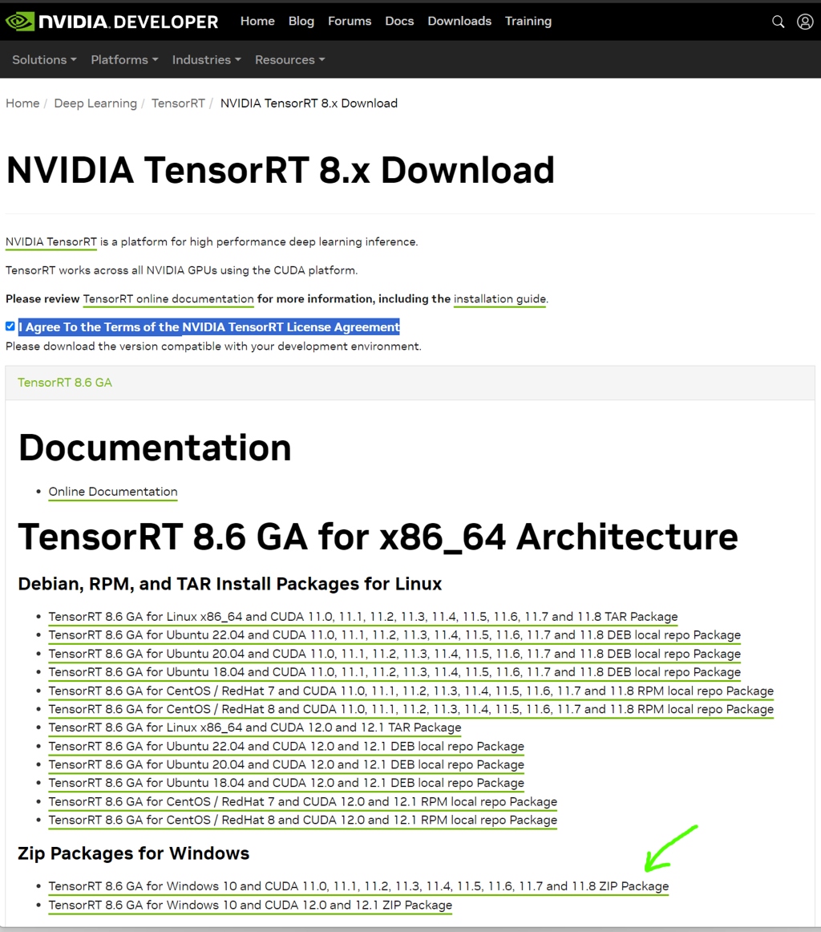Open the Forums menu item

(x=350, y=21)
